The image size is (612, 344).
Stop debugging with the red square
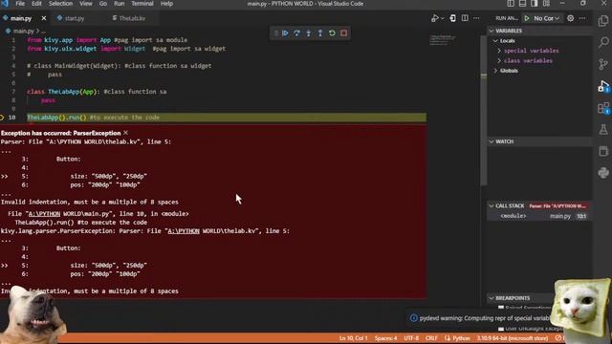(x=344, y=33)
